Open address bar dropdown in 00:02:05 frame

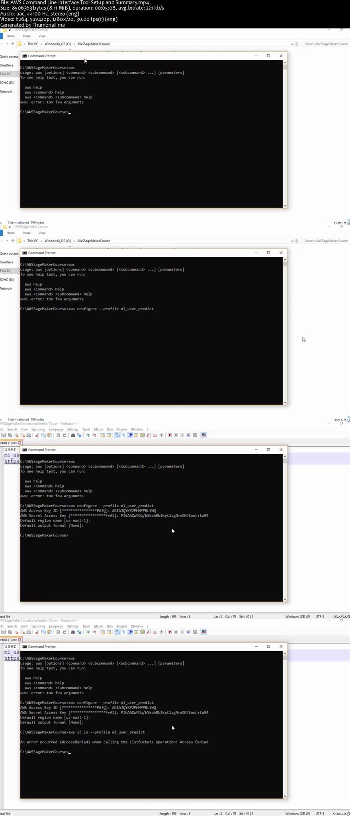coord(292,241)
